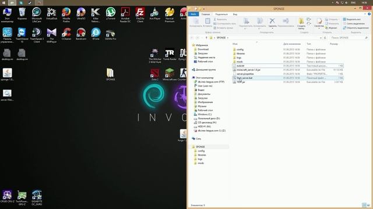Open Network (Сеть) in the navigation pane

198,139
